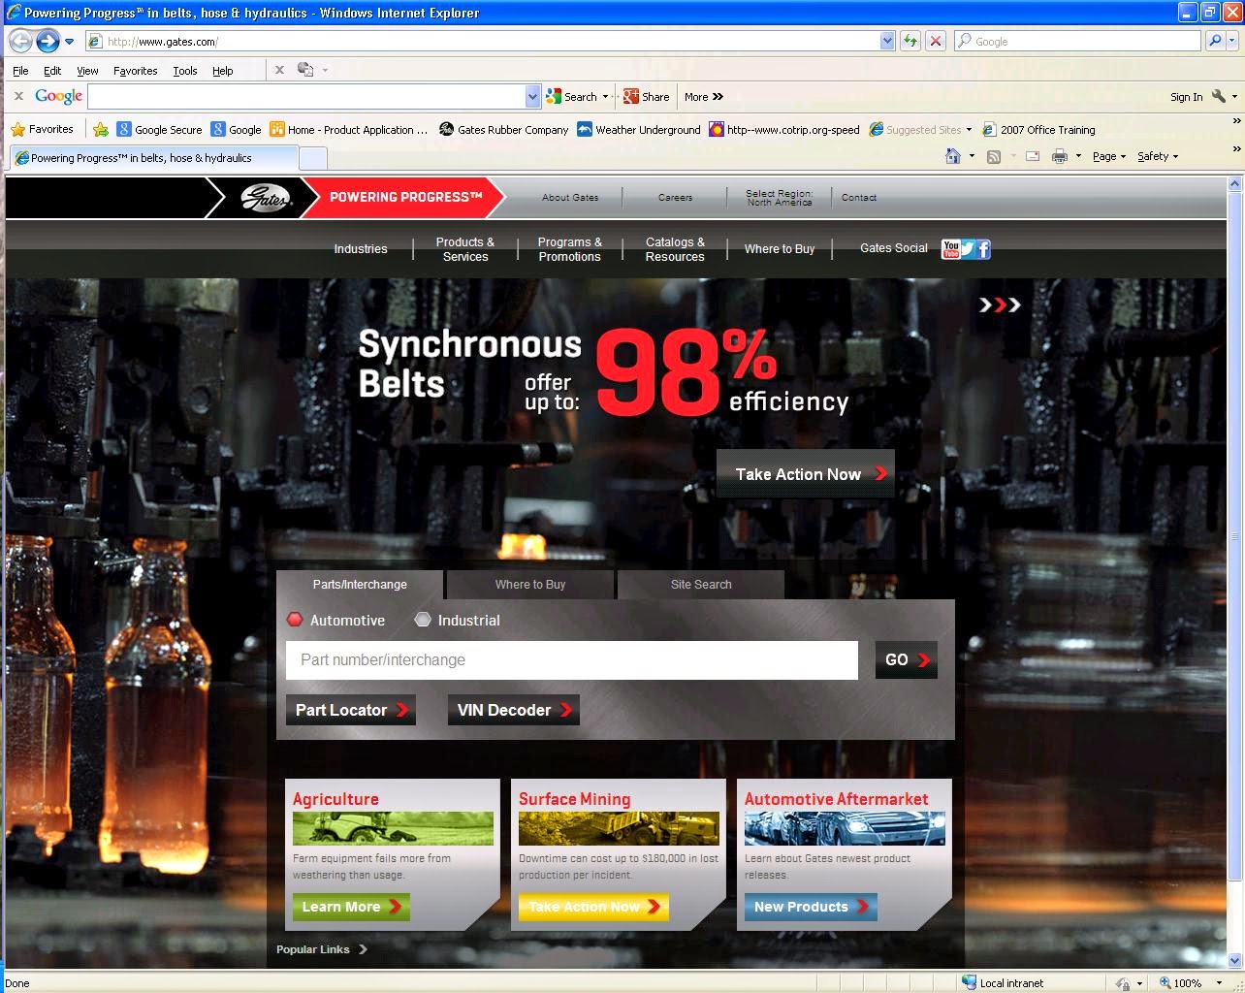This screenshot has height=993, width=1245.
Task: Click the Google Toolbar wrench settings icon
Action: tap(1219, 96)
